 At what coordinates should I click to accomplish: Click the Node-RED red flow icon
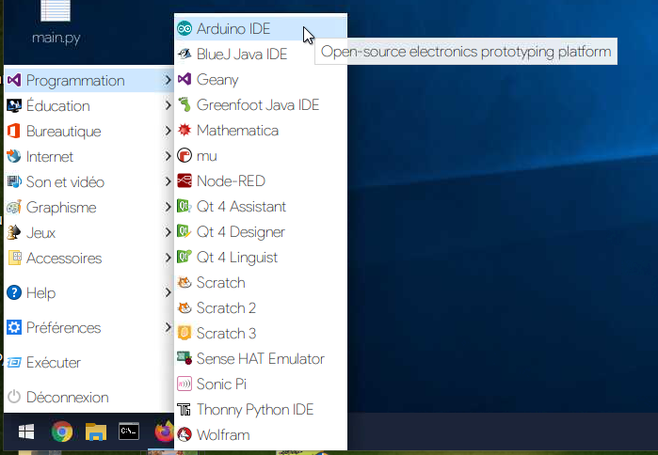coord(185,180)
